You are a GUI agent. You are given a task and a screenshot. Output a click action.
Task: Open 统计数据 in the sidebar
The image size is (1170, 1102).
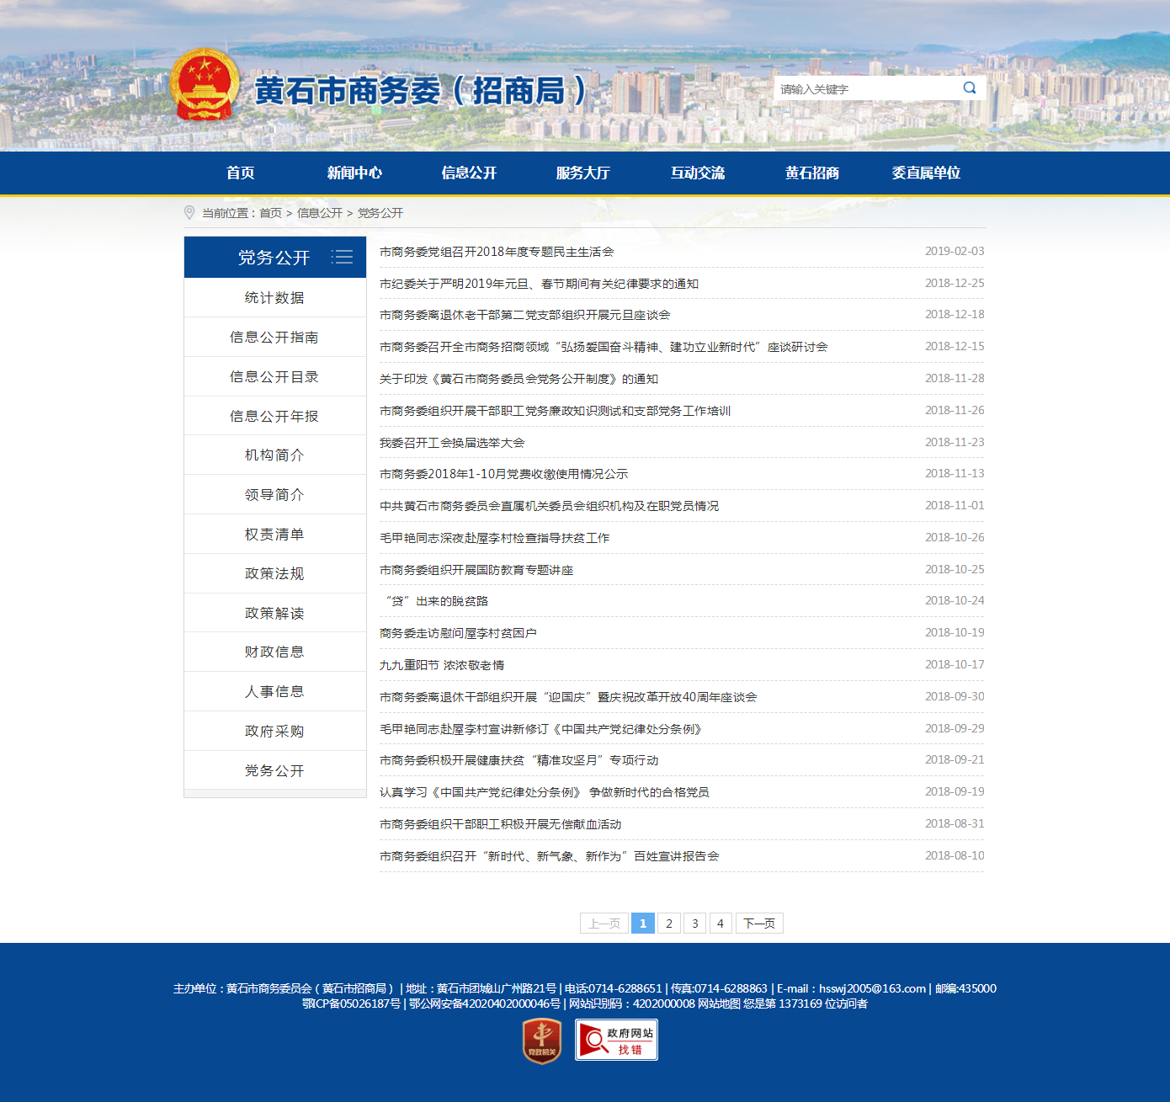pyautogui.click(x=274, y=297)
